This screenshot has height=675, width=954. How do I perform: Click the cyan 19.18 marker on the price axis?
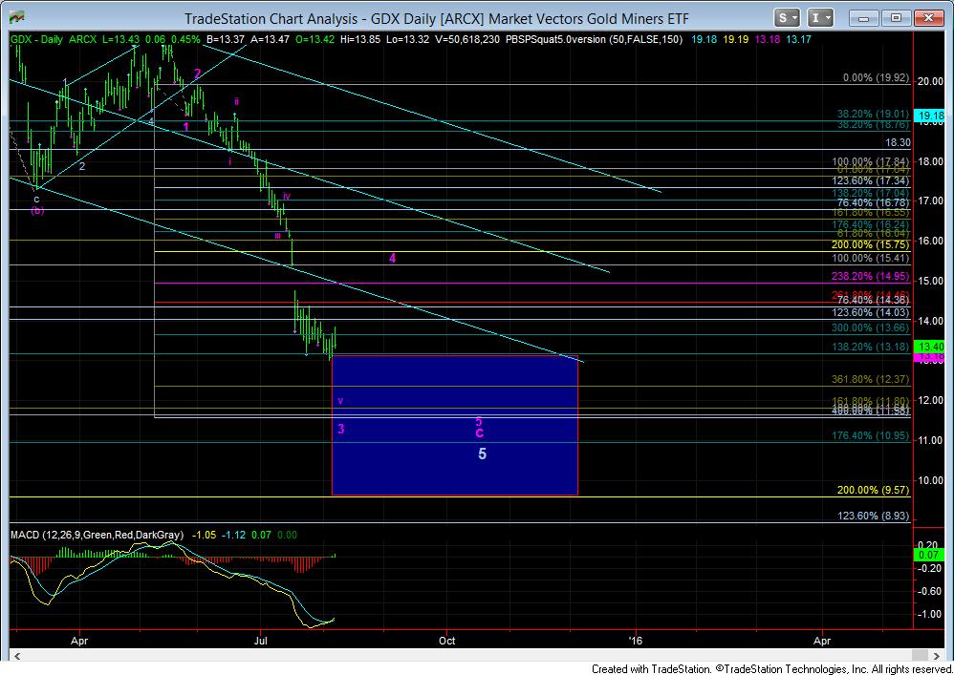(x=931, y=115)
